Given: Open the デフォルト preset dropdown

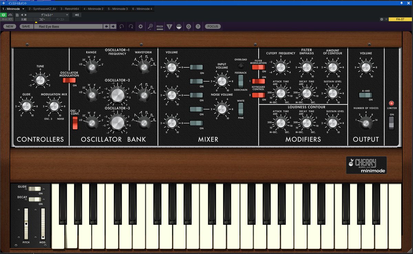Looking at the screenshot, I should click(48, 15).
